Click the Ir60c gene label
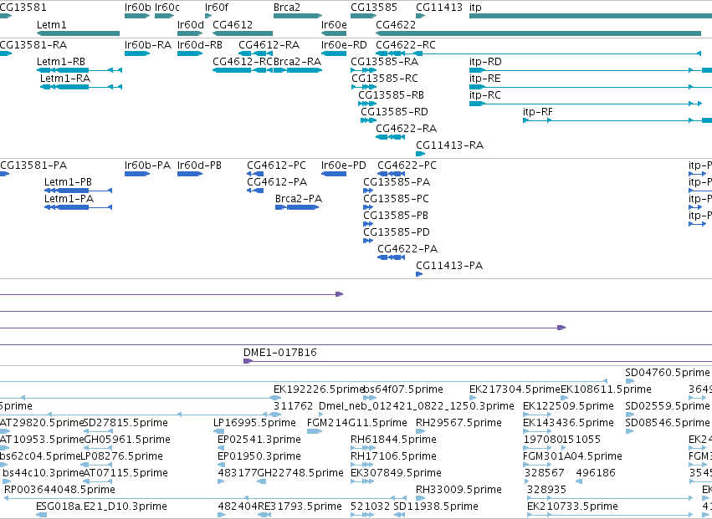This screenshot has width=712, height=519. [x=167, y=8]
